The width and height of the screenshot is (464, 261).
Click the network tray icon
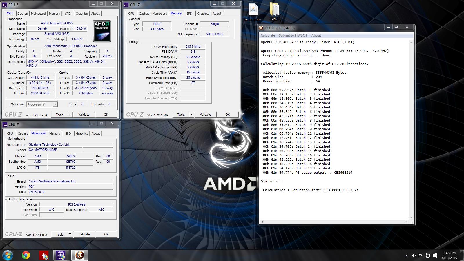[x=428, y=255]
